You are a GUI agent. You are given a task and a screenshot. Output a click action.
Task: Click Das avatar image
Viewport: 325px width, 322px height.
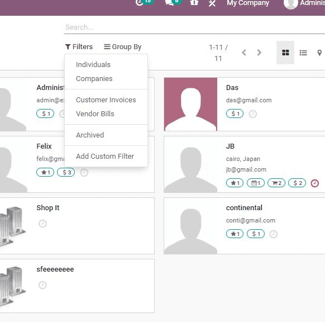click(x=190, y=104)
